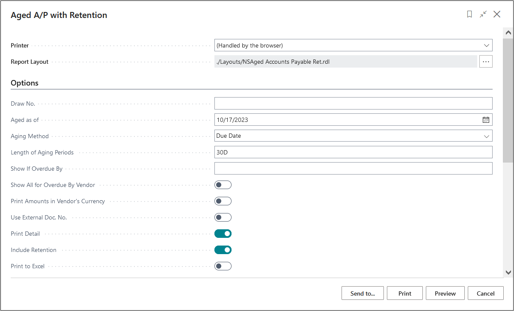Click the Report Layout ellipsis button
The height and width of the screenshot is (311, 514).
[486, 62]
